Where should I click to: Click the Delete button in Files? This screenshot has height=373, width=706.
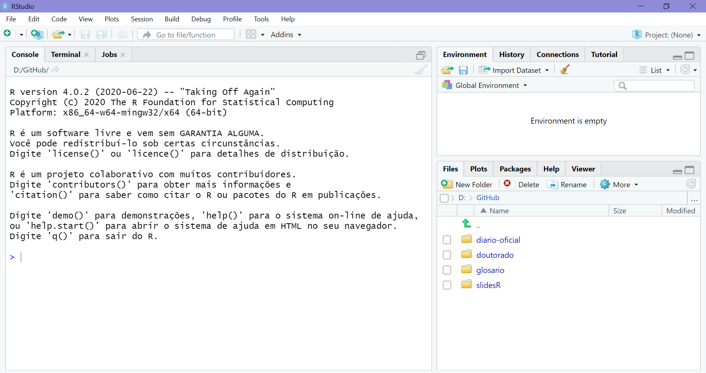point(521,184)
